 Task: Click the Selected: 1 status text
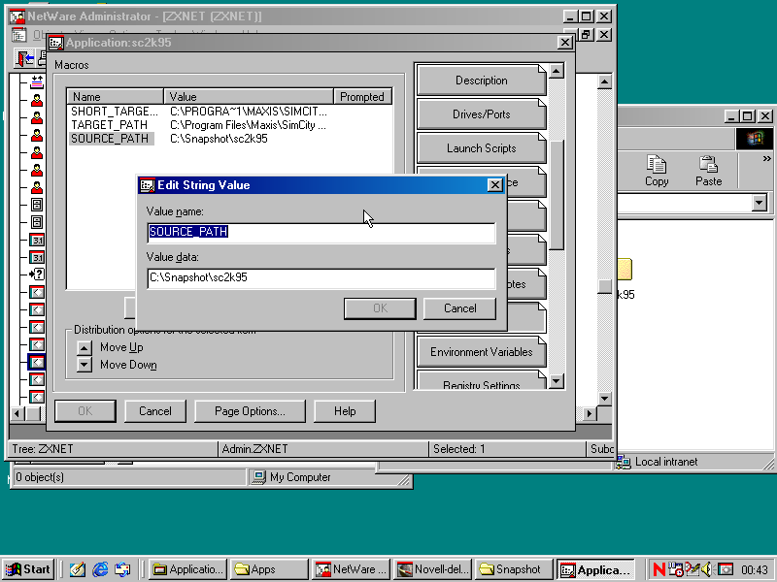click(458, 449)
